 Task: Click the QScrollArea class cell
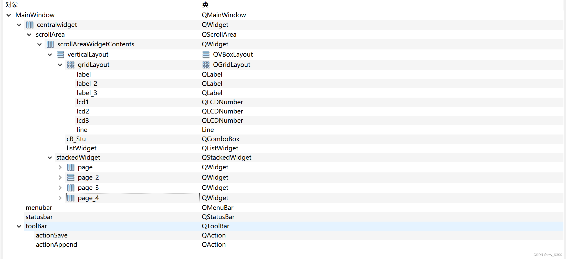tap(219, 35)
